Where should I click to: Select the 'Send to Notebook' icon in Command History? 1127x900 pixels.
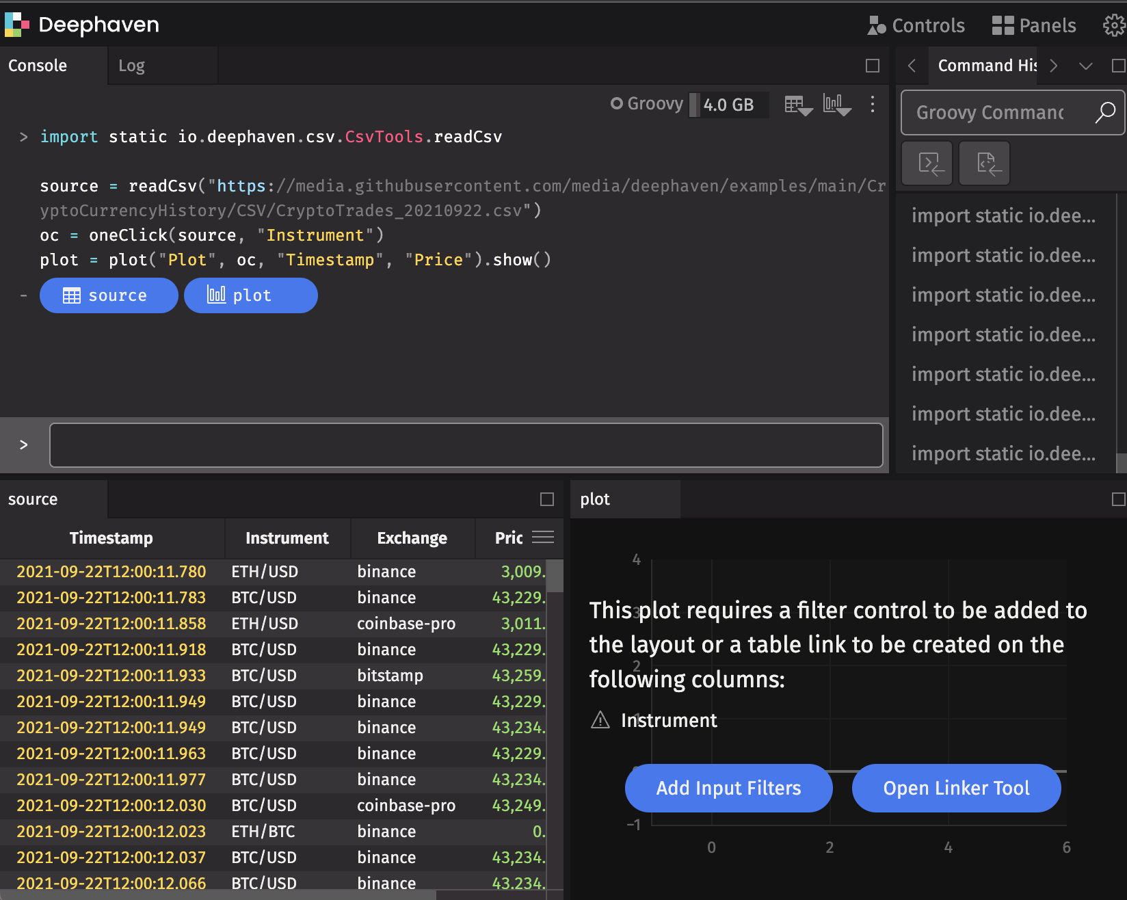[x=984, y=163]
